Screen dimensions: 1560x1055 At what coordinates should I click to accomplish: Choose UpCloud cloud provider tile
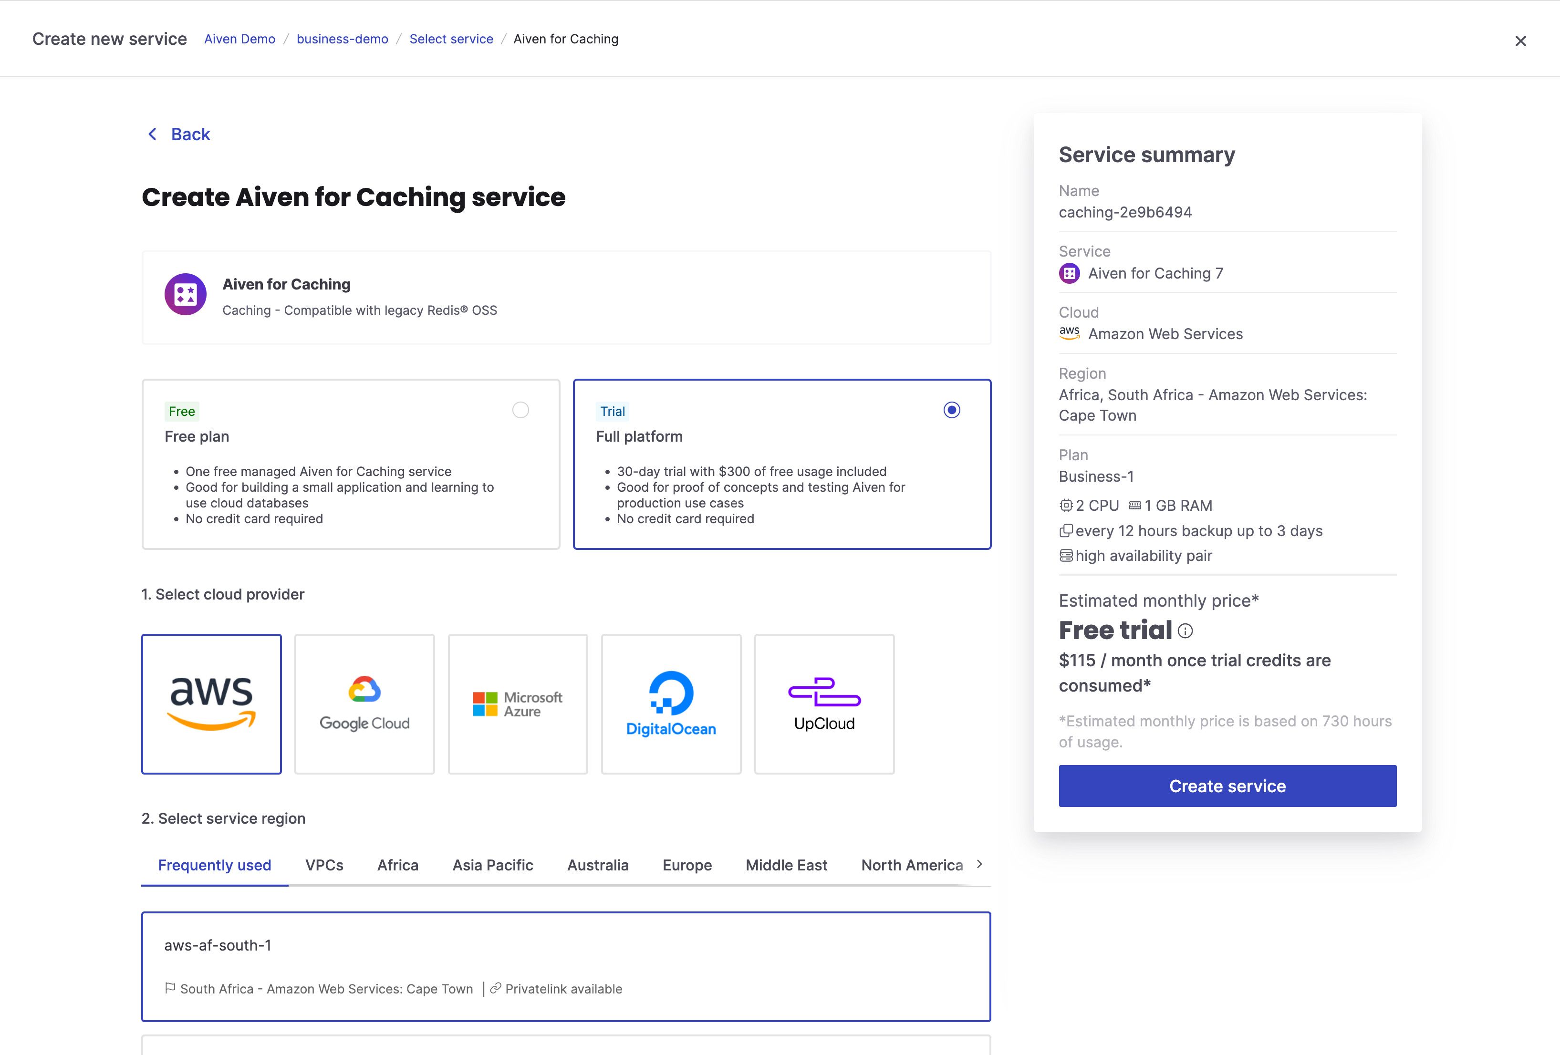point(823,703)
